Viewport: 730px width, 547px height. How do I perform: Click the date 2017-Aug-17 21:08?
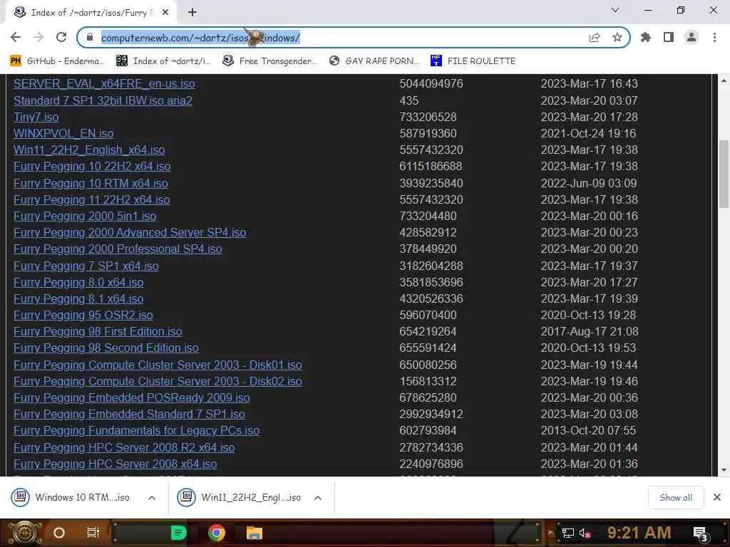tap(590, 332)
